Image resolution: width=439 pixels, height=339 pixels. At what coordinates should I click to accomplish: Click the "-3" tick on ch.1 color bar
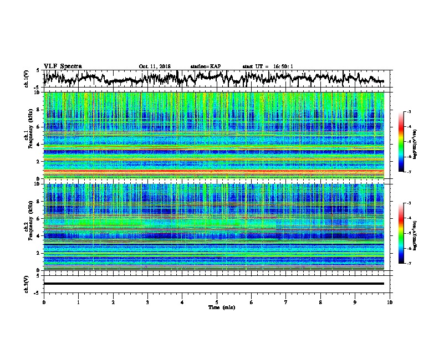pos(409,112)
